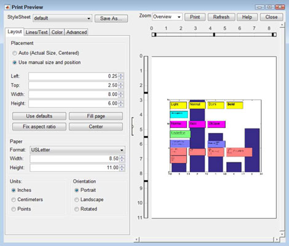The height and width of the screenshot is (246, 289).
Task: Click the vertical ruler top margin marker
Action: tap(146, 93)
